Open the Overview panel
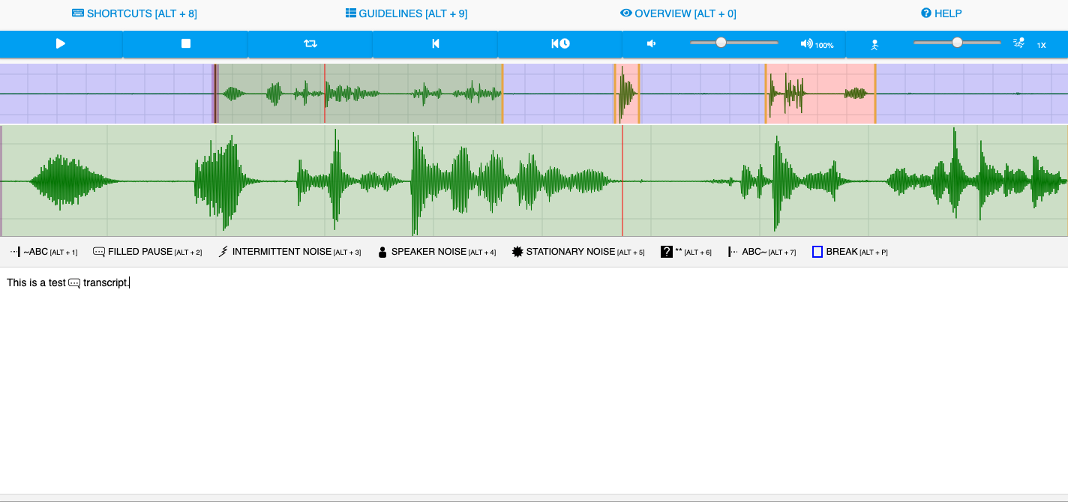 click(678, 13)
